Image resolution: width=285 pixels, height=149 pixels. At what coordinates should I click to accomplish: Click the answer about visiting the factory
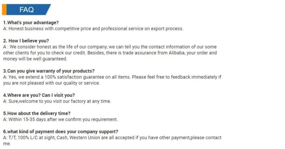pos(57,101)
